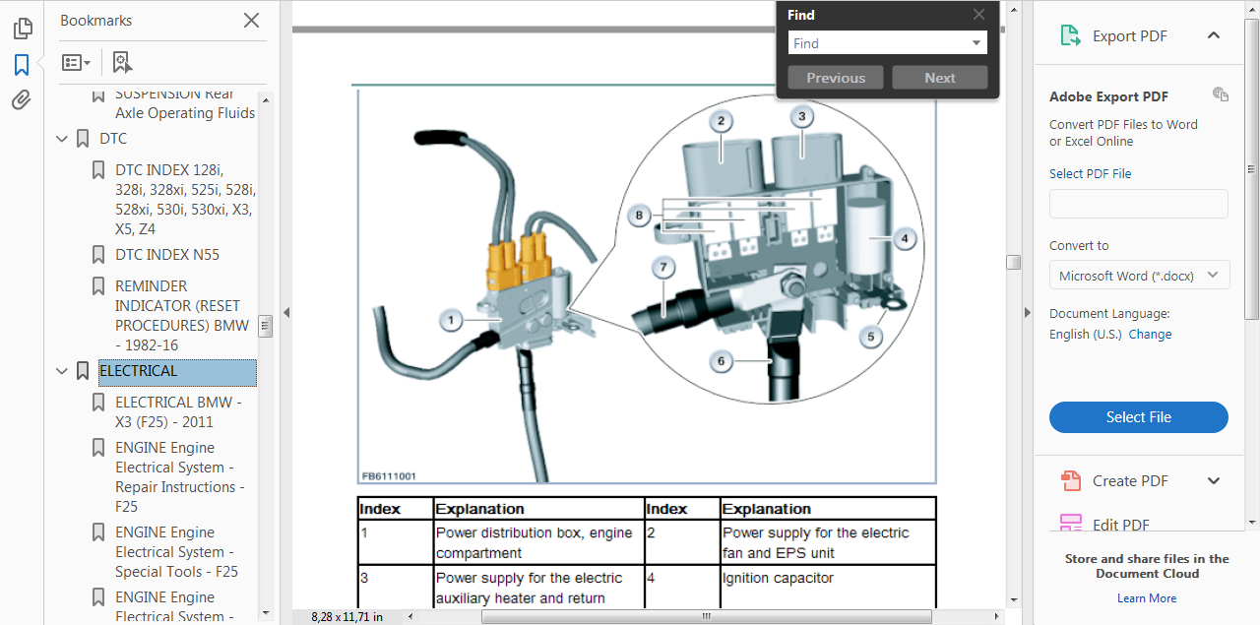Click the Edit PDF icon
The image size is (1260, 625).
click(x=1070, y=524)
